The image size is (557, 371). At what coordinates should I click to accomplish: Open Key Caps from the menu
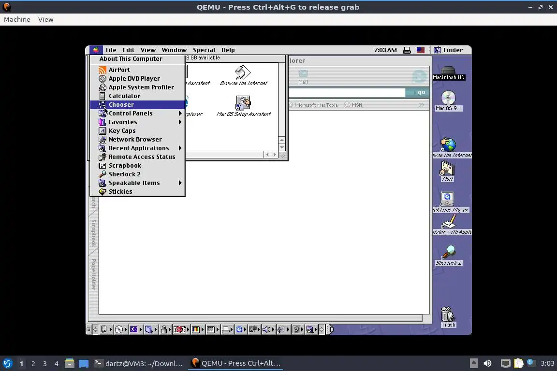click(x=137, y=130)
